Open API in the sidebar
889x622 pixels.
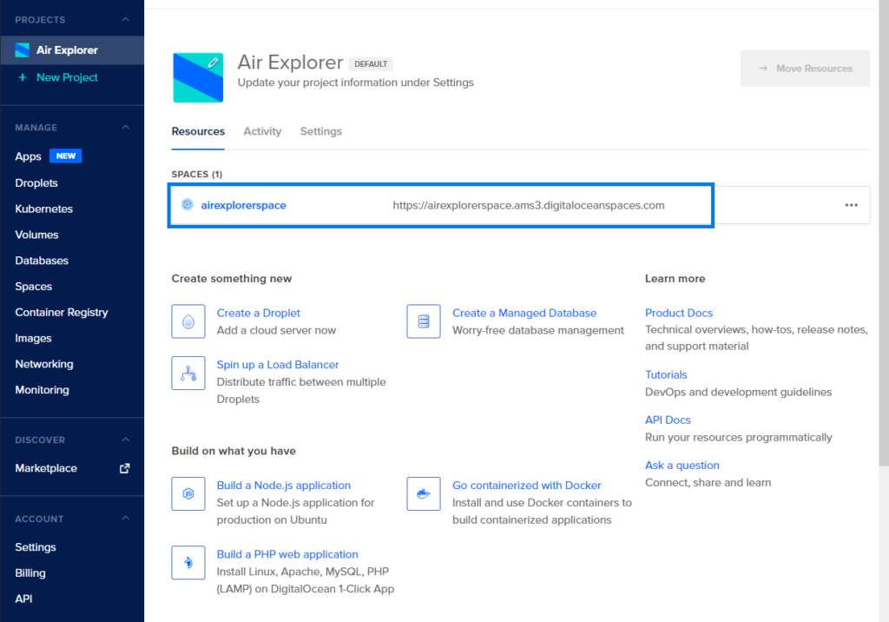[x=23, y=599]
